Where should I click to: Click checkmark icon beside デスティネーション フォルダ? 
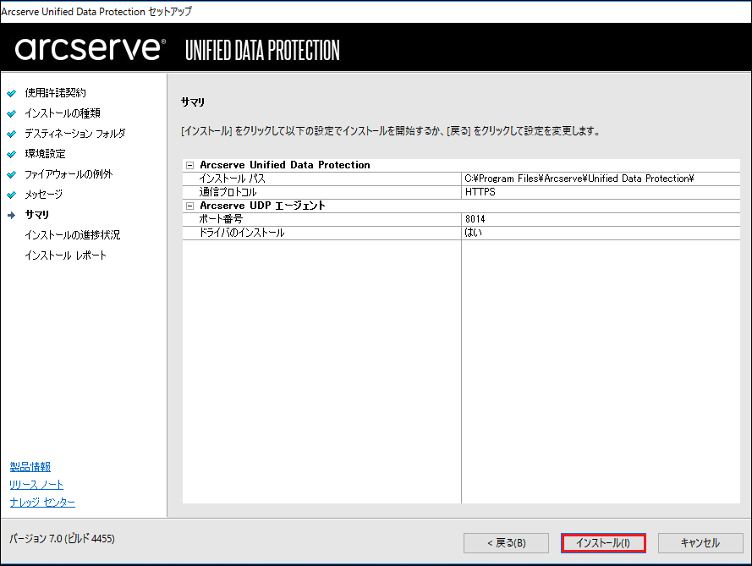(x=12, y=134)
